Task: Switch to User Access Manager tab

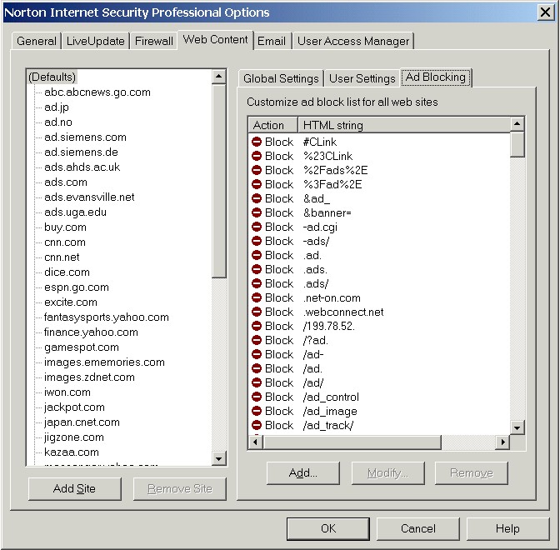Action: pos(353,41)
